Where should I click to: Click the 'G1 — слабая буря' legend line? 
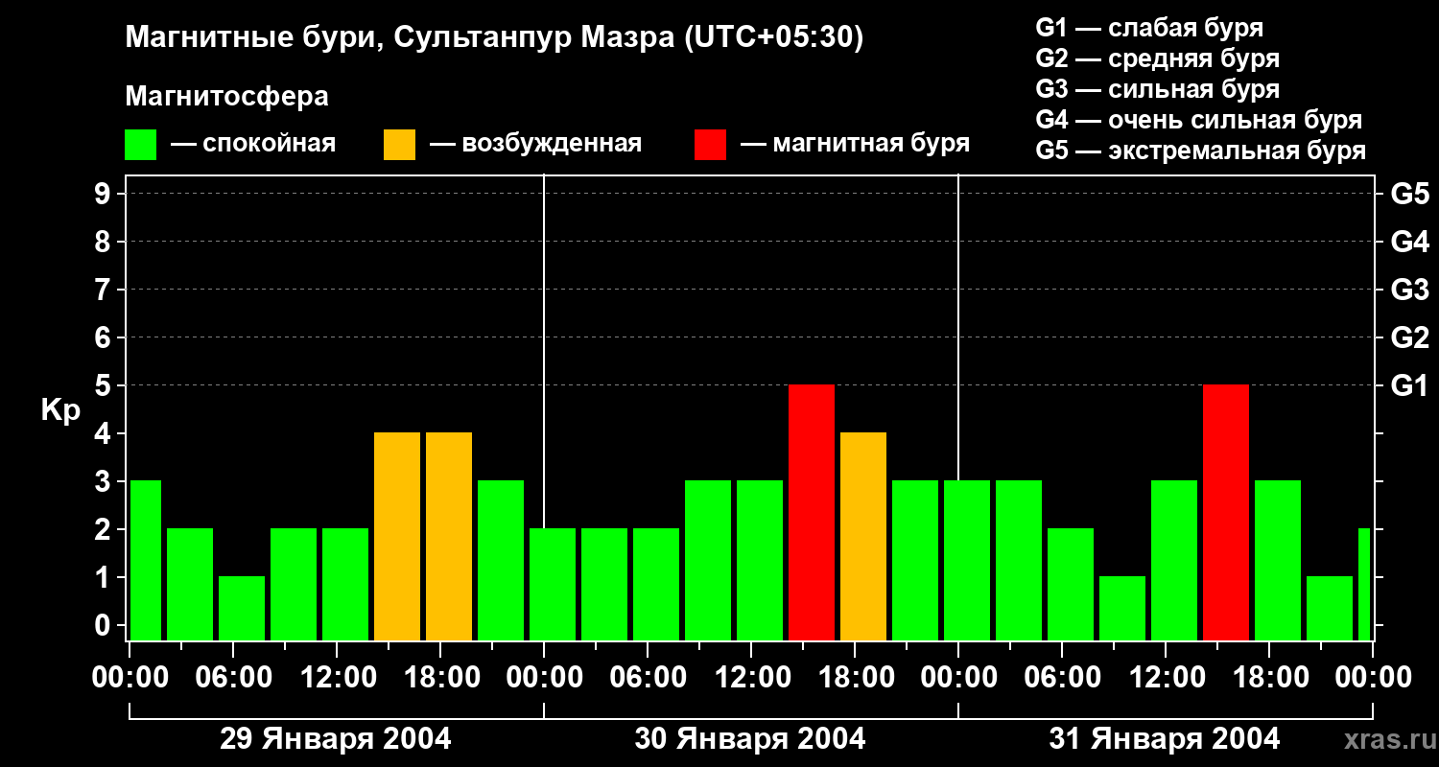(1149, 27)
